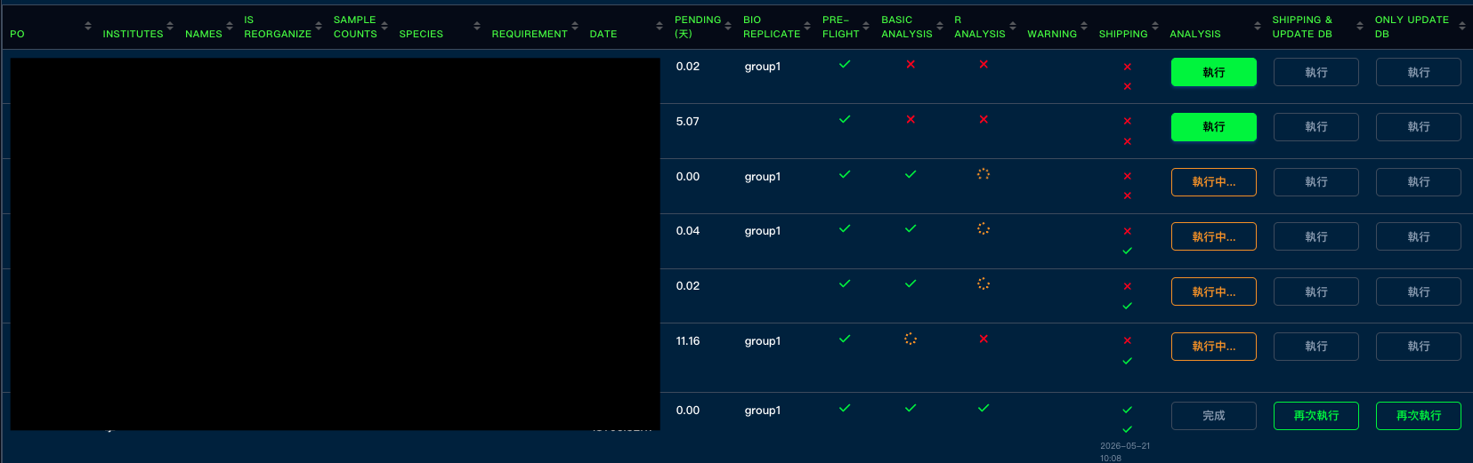This screenshot has height=463, width=1473.
Task: Click R analysis checkmark in 完成 row
Action: coord(983,408)
